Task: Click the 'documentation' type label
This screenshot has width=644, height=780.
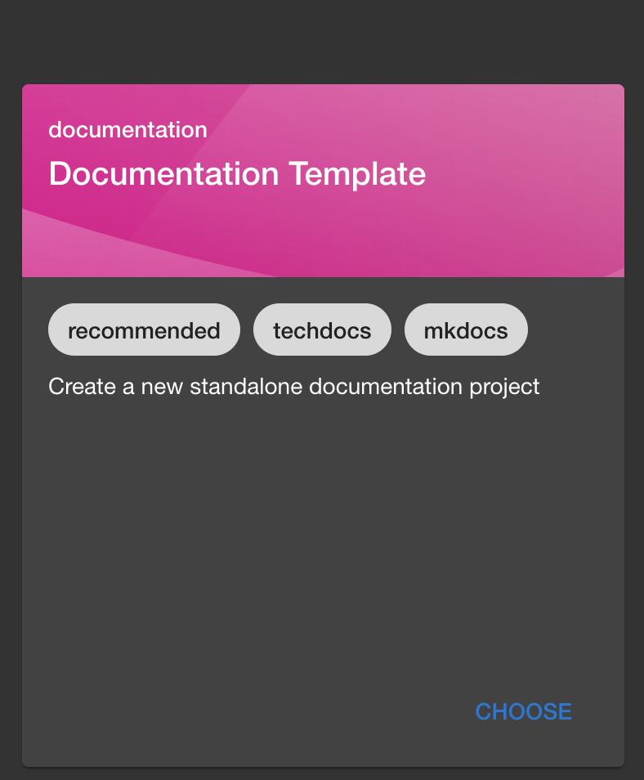Action: pyautogui.click(x=127, y=130)
